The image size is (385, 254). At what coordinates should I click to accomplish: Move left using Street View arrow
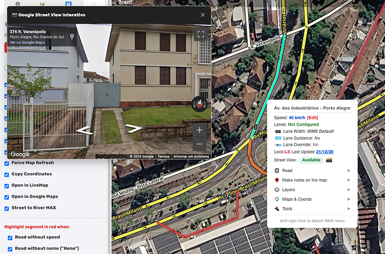click(84, 131)
